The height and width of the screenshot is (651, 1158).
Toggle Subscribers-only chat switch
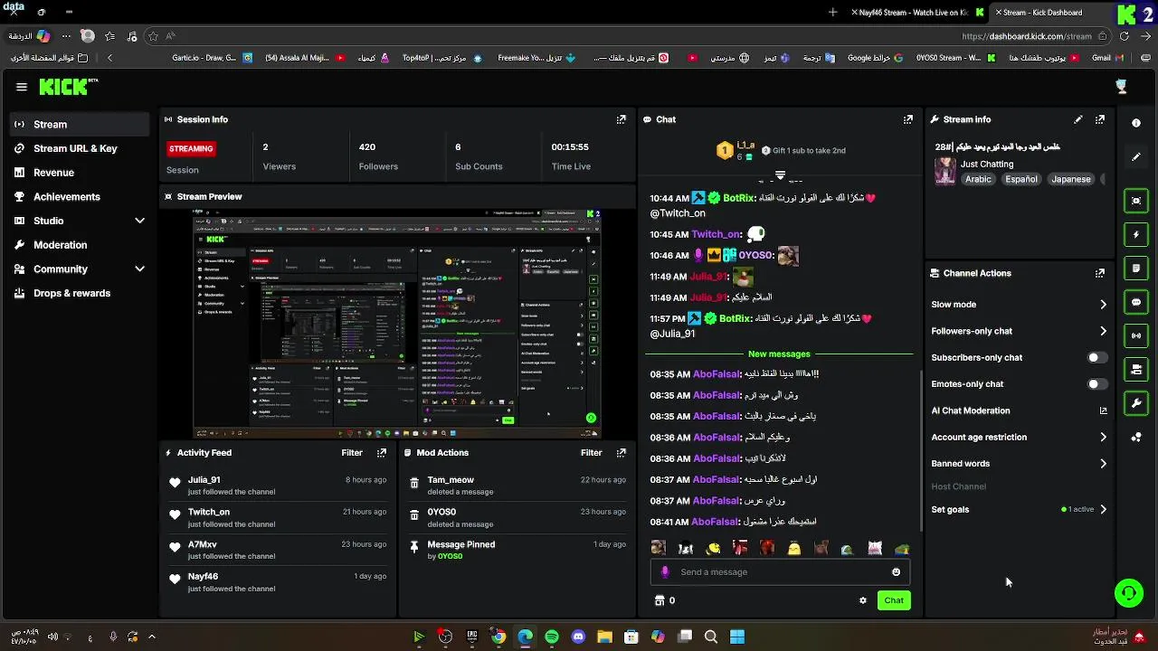1096,357
